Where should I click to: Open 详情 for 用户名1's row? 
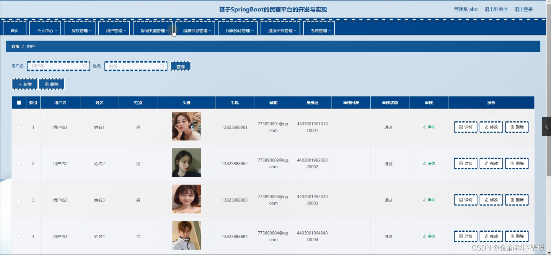click(465, 127)
